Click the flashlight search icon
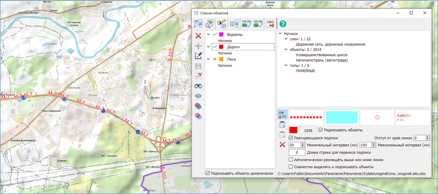Viewport: 438px width, 194px height. click(x=222, y=24)
